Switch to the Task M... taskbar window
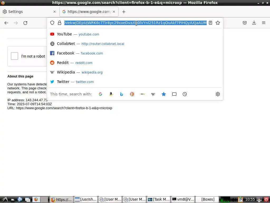Viewport: 270px width, 203px height. coord(158,200)
